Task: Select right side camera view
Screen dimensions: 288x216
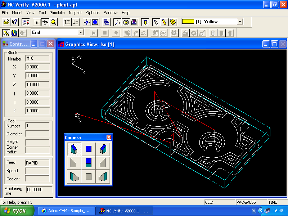Action: point(103,163)
